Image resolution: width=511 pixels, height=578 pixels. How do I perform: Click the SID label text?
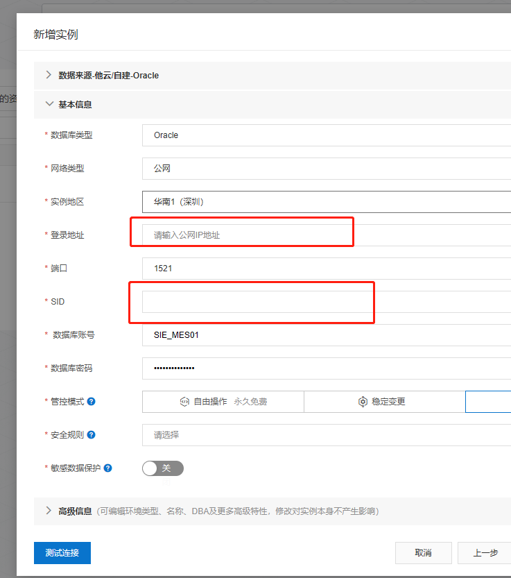58,302
